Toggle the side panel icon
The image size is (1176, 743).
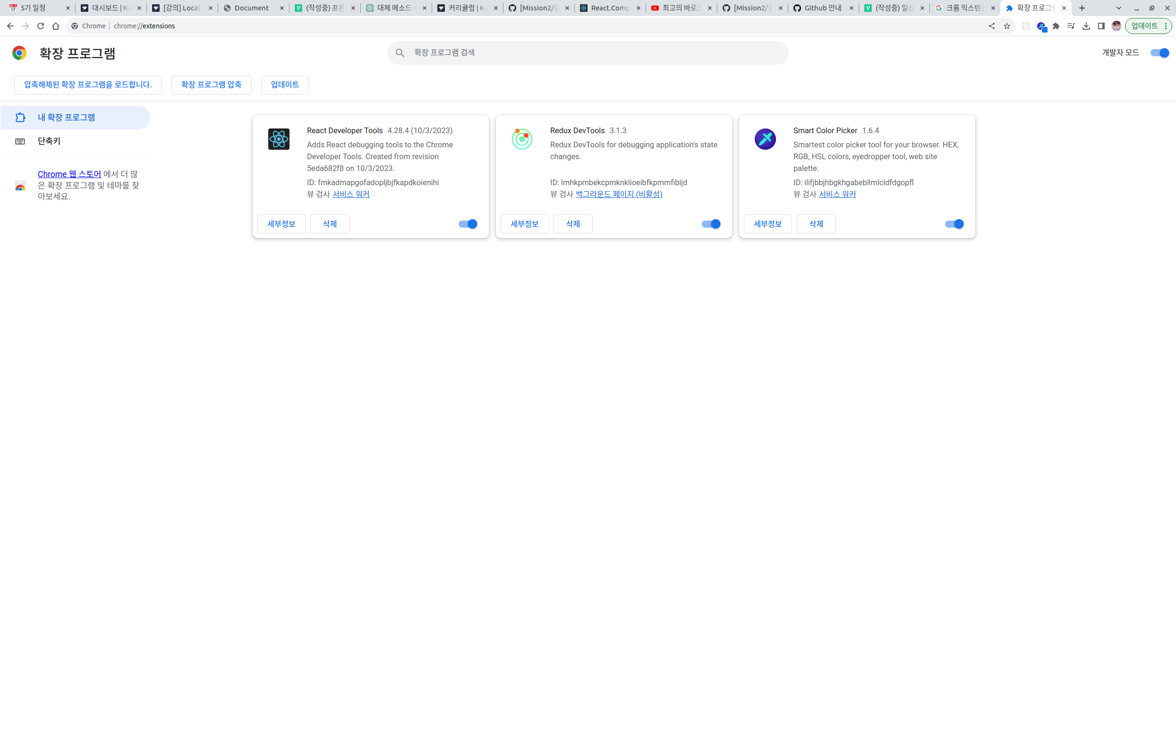[x=1101, y=26]
